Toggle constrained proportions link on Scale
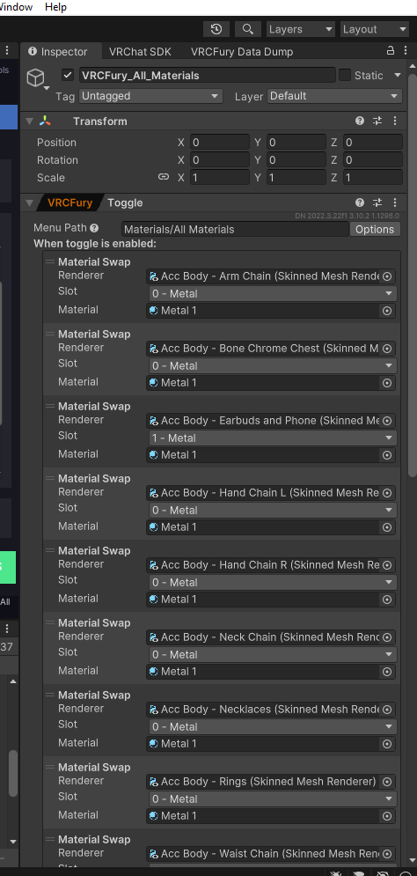Image resolution: width=417 pixels, height=876 pixels. tap(163, 177)
